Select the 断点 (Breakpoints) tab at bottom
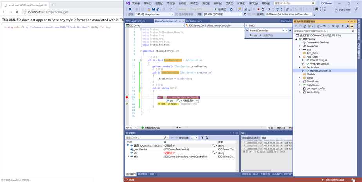362x182 pixels. 256,175
